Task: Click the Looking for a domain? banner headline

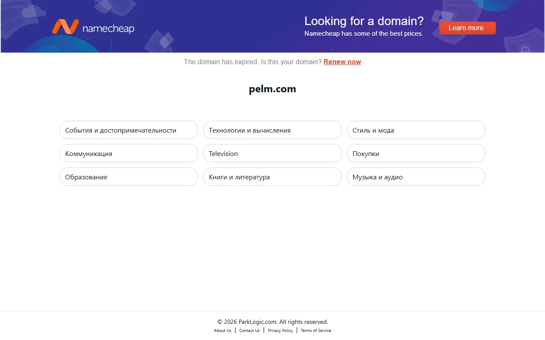Action: pyautogui.click(x=364, y=21)
